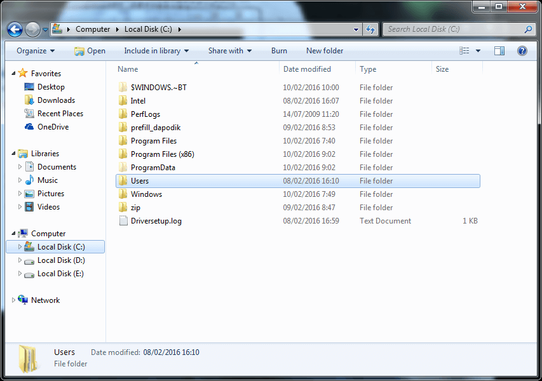542x381 pixels.
Task: Select the Driversetup.log file icon
Action: [123, 221]
